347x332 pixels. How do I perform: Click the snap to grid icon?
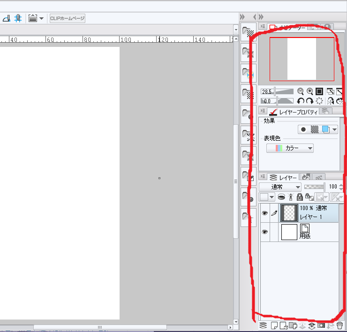[18, 18]
